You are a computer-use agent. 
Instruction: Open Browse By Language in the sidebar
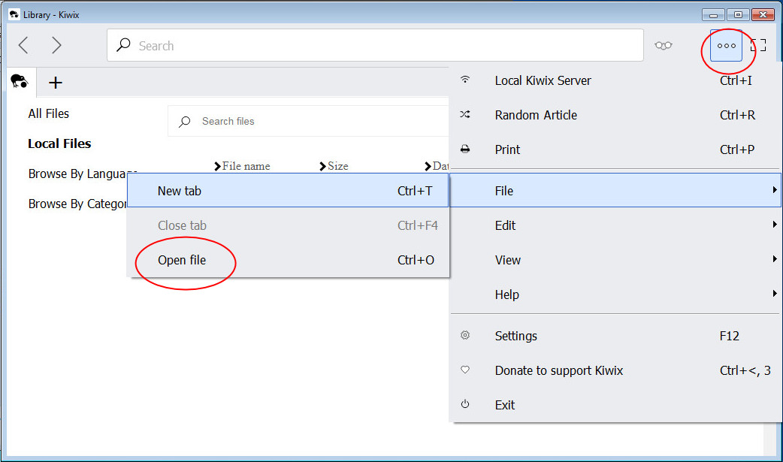pyautogui.click(x=83, y=174)
